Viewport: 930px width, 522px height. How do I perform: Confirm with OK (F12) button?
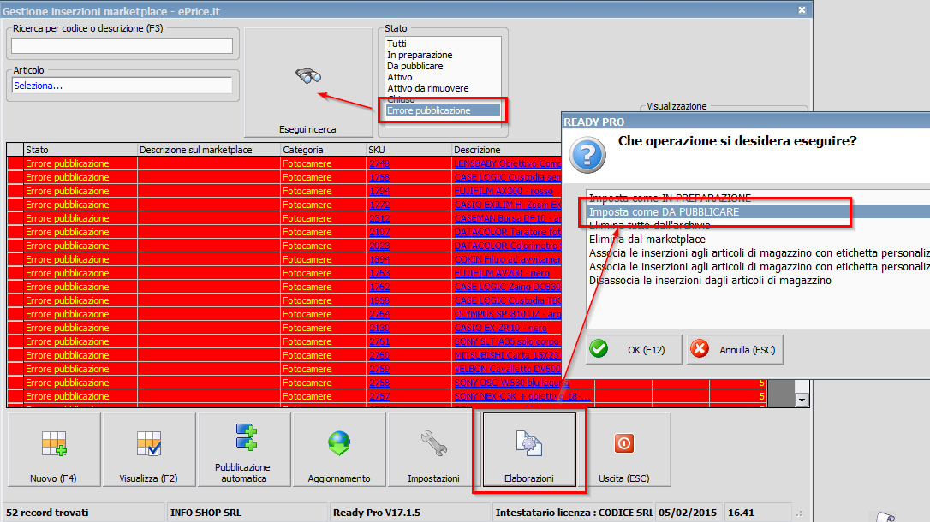point(634,350)
